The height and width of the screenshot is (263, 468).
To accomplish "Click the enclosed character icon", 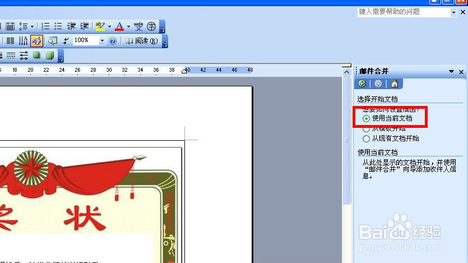I will (x=151, y=26).
